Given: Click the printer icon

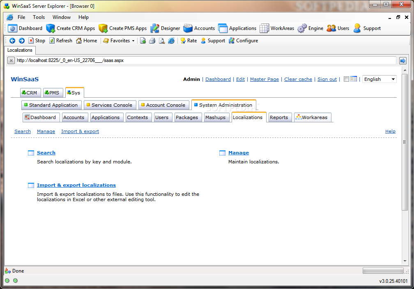Looking at the screenshot, I should [152, 41].
